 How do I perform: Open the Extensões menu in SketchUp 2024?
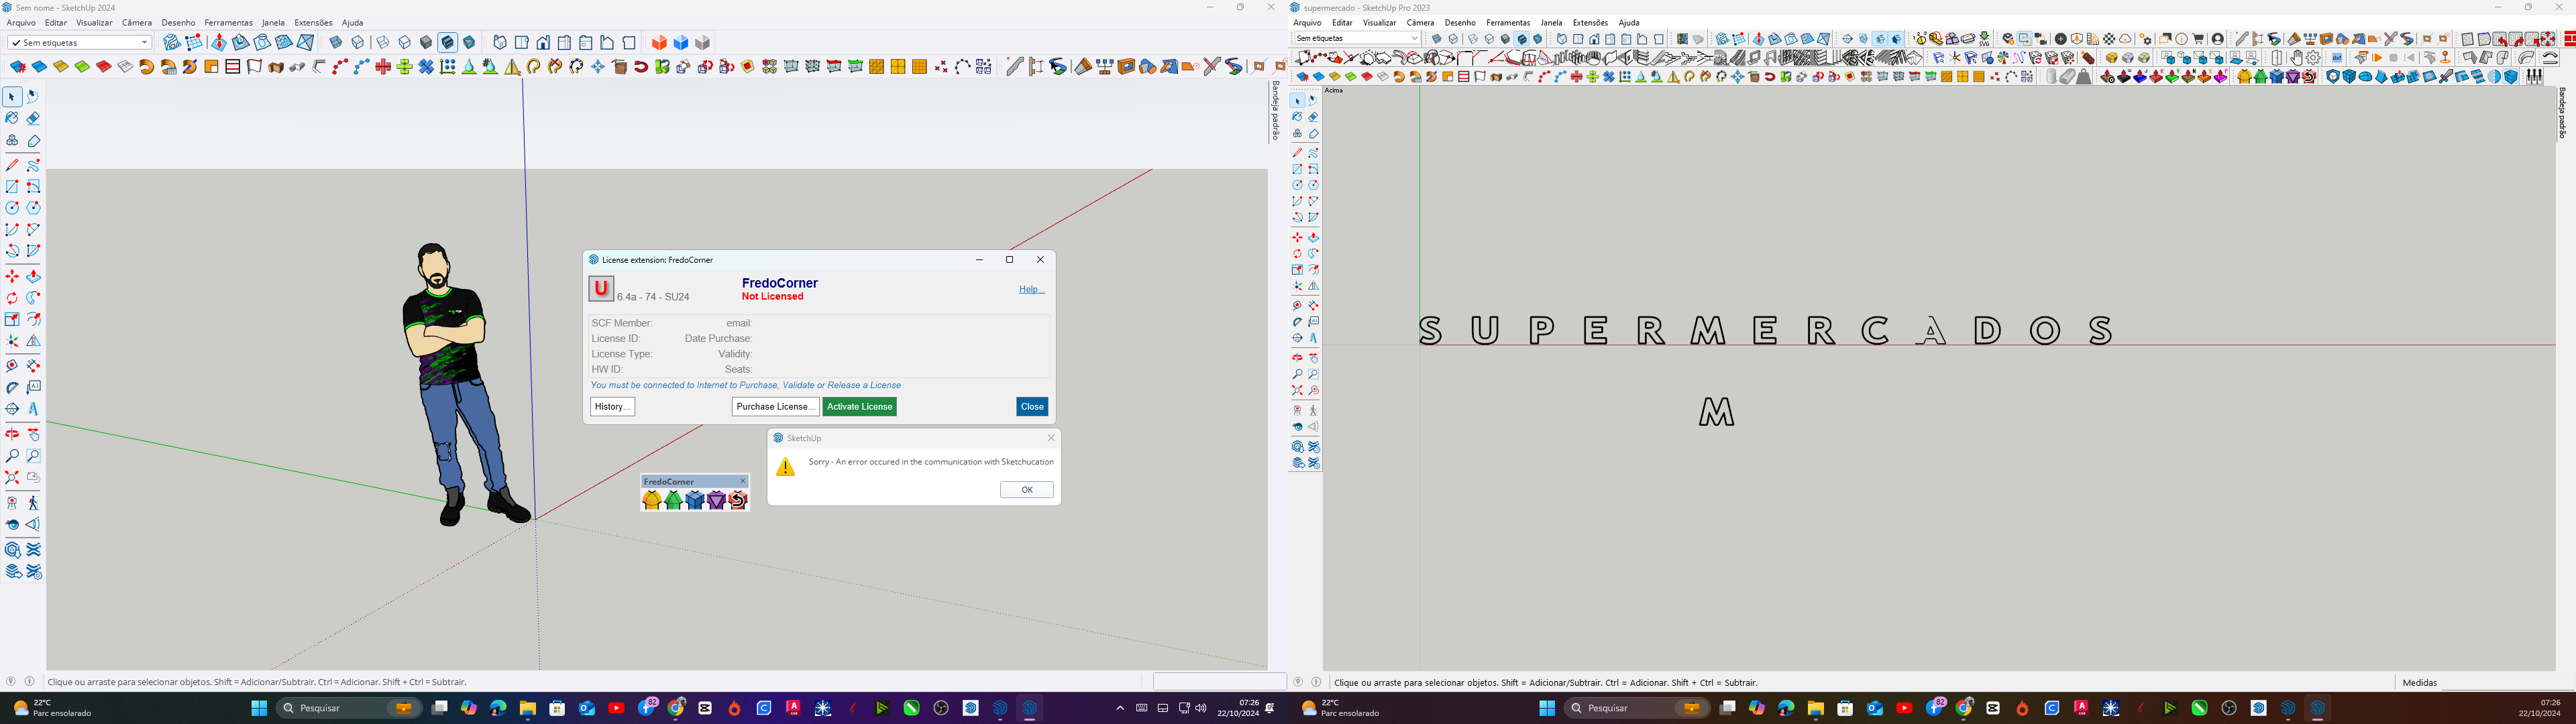point(313,22)
